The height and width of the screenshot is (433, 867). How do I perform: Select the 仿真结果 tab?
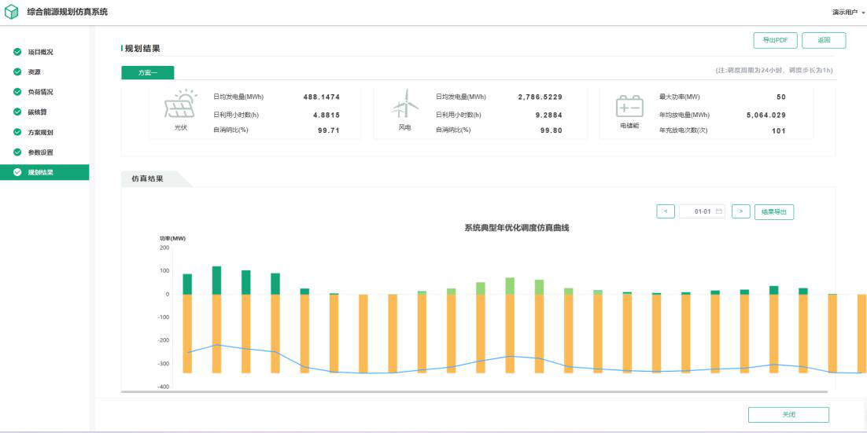(x=148, y=178)
